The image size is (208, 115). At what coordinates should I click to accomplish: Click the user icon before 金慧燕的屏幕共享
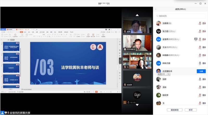3,113
